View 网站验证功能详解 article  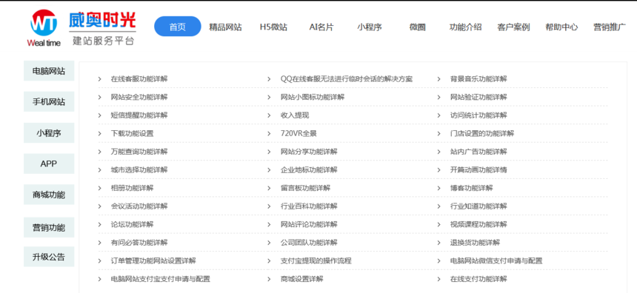coord(478,98)
